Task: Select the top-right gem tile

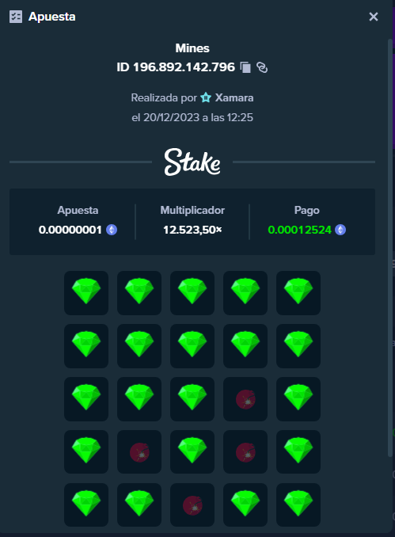Action: pos(298,293)
